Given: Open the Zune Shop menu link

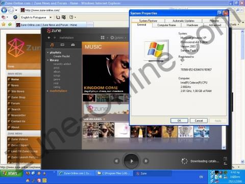Looking at the screenshot, I should coord(18,97).
